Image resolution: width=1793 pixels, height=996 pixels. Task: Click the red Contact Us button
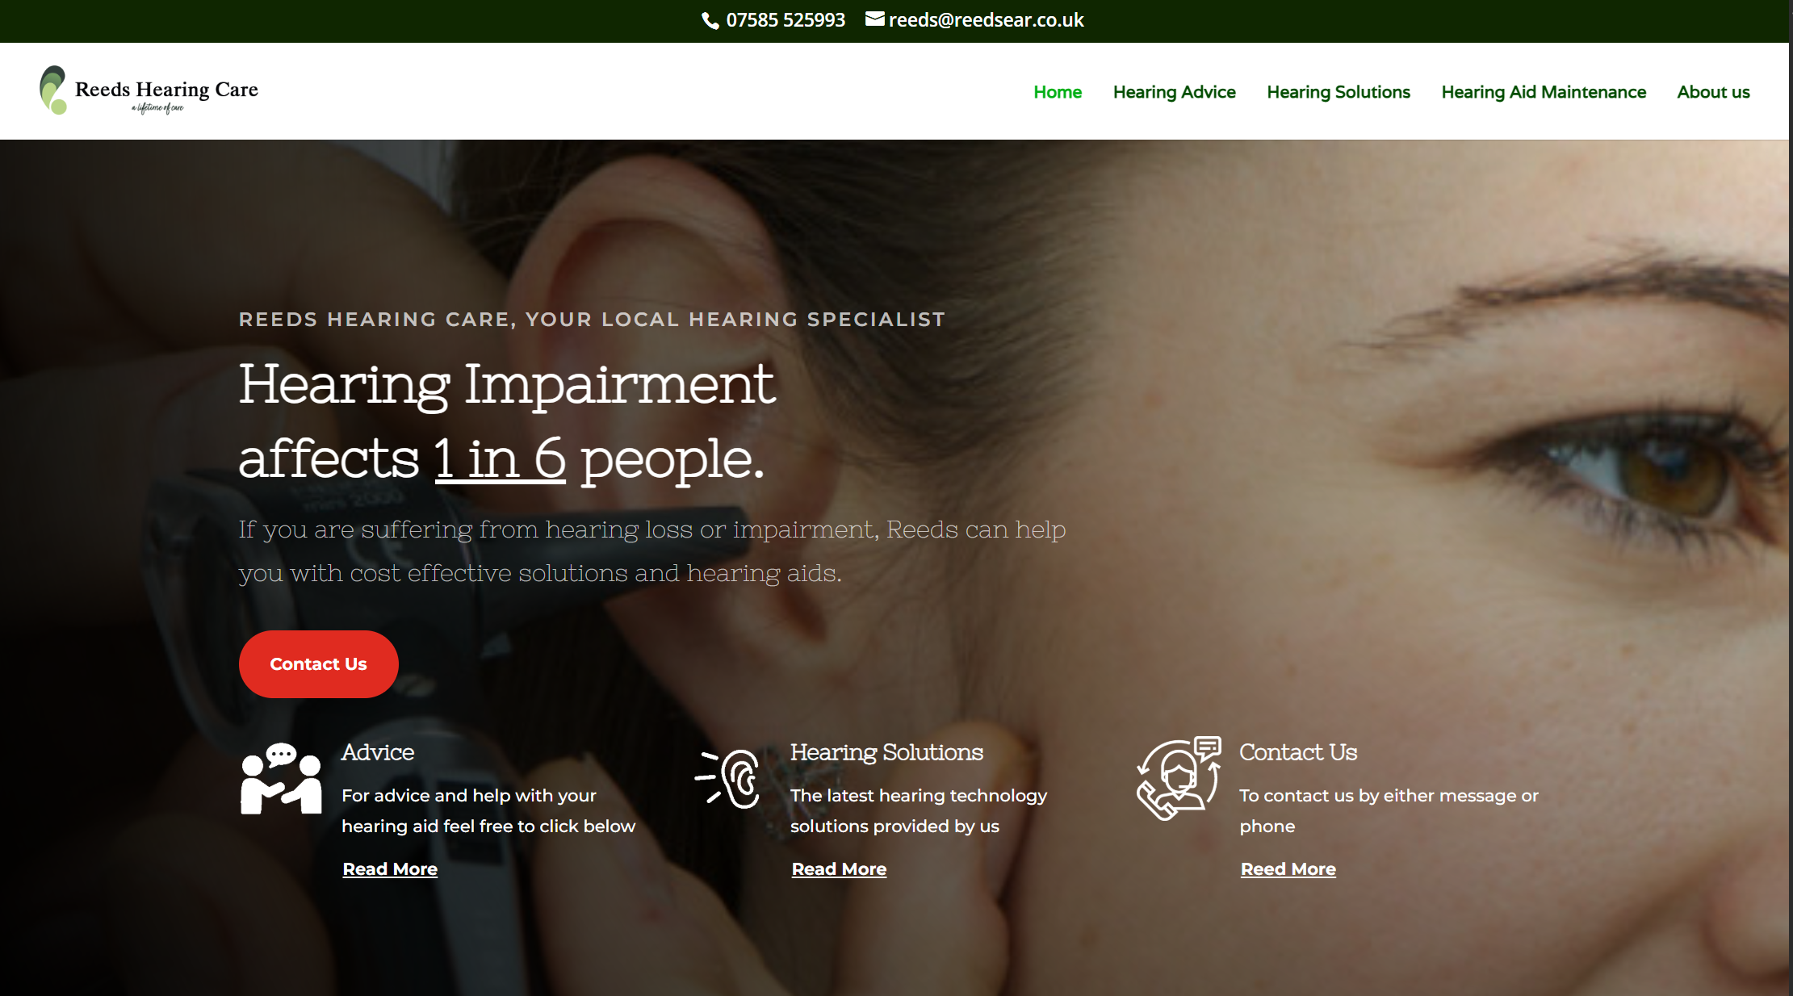[318, 664]
